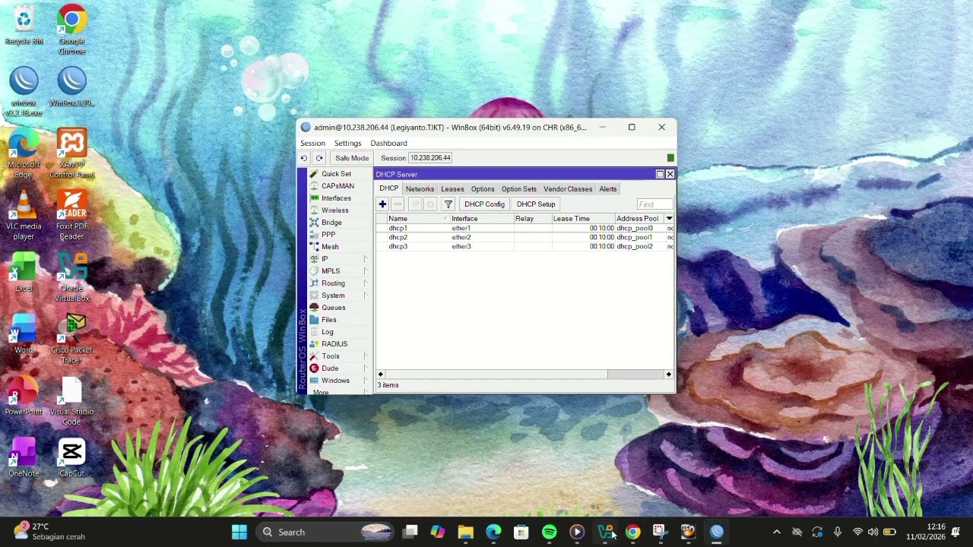Open Queues in the sidebar
This screenshot has width=973, height=547.
(x=333, y=308)
